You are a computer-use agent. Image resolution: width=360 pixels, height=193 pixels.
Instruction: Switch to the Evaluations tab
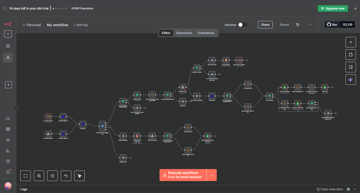206,33
